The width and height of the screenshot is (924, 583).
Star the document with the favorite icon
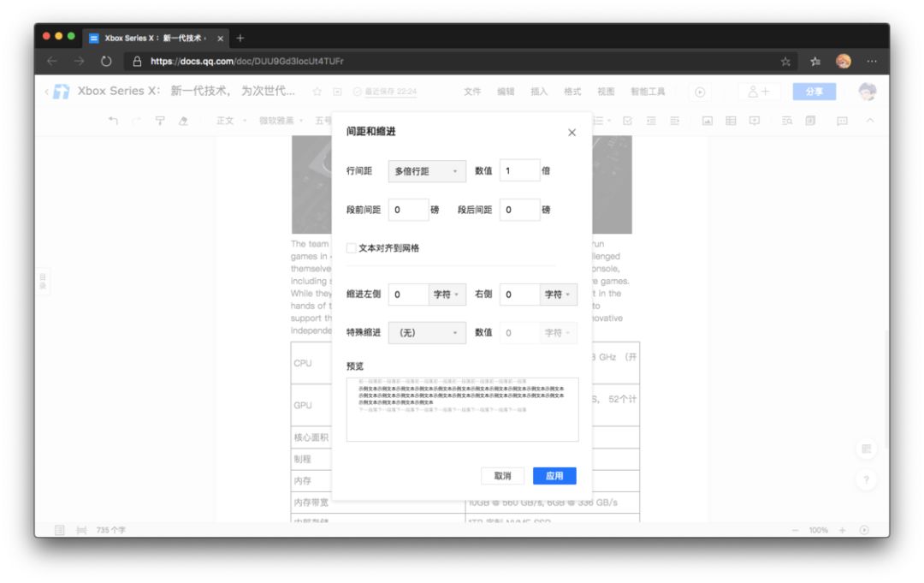[317, 92]
